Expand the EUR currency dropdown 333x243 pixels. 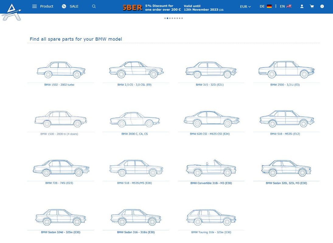(x=245, y=7)
